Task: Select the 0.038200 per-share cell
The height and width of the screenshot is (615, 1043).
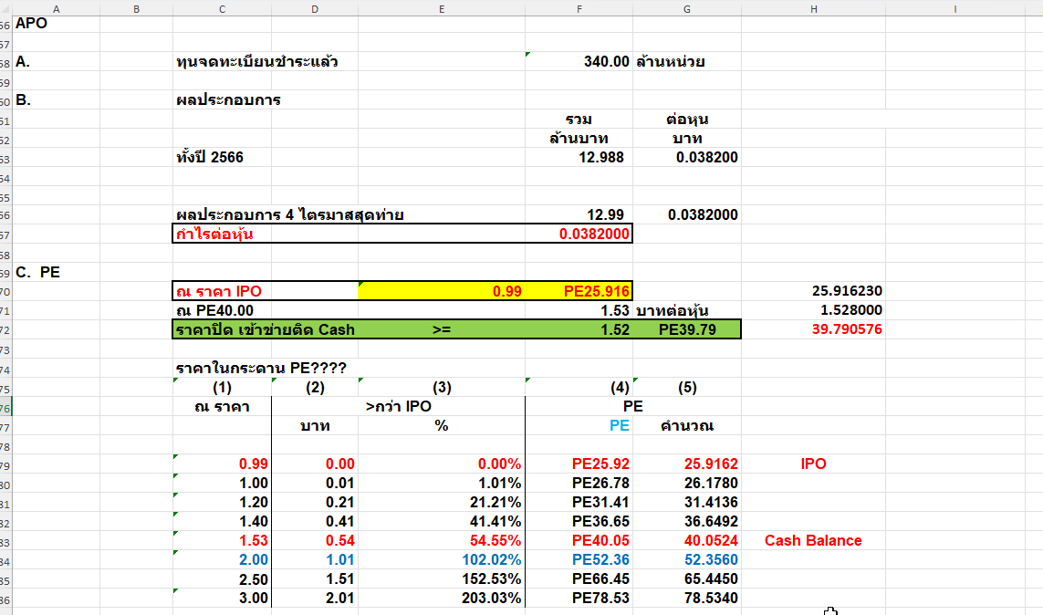Action: (x=687, y=158)
